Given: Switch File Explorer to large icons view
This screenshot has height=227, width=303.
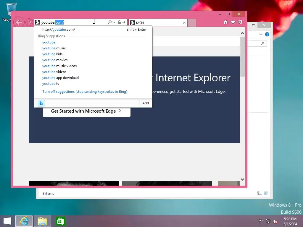Looking at the screenshot, I should tap(266, 193).
